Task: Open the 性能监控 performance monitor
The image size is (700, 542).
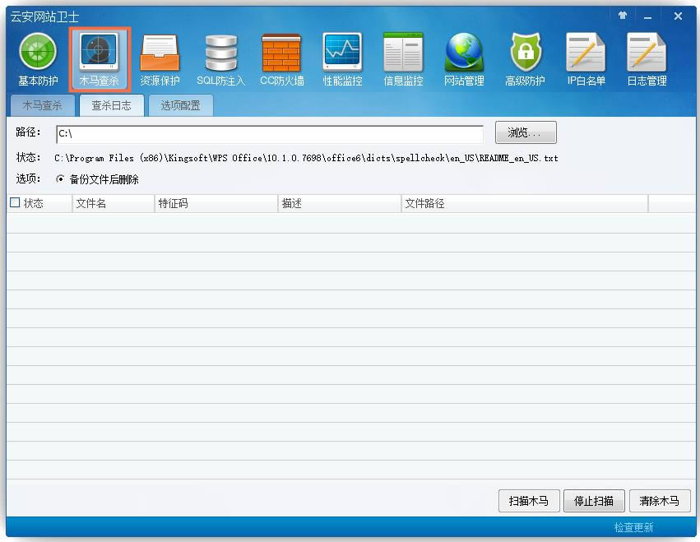Action: tap(342, 59)
